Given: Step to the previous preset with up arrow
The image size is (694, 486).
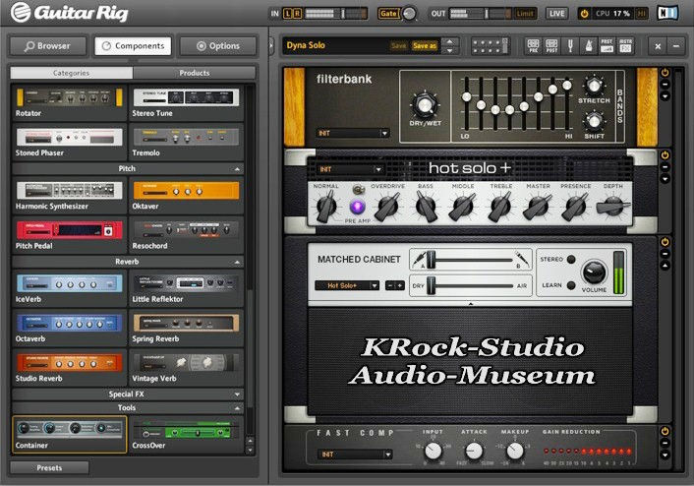Looking at the screenshot, I should click(x=450, y=41).
